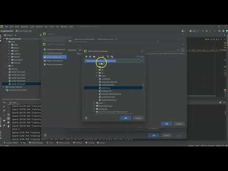Open help icon in the Settings dialog
Screen dimensions: 228x171
point(45,135)
